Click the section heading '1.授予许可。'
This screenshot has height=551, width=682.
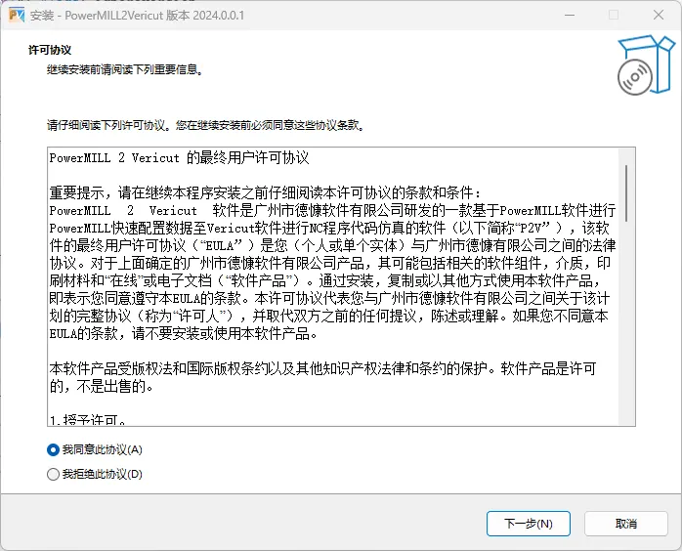pos(88,420)
